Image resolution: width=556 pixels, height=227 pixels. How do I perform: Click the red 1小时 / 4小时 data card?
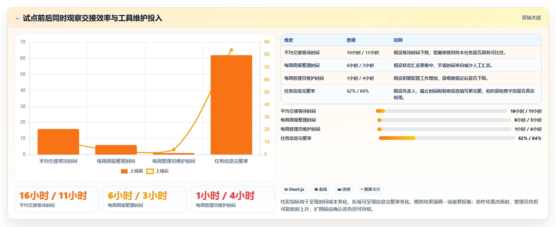233,199
